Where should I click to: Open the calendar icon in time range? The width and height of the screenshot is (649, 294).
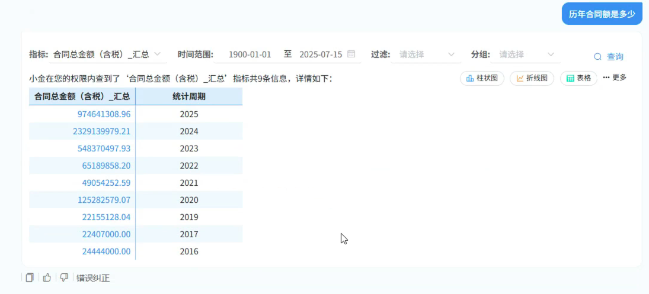pos(351,54)
